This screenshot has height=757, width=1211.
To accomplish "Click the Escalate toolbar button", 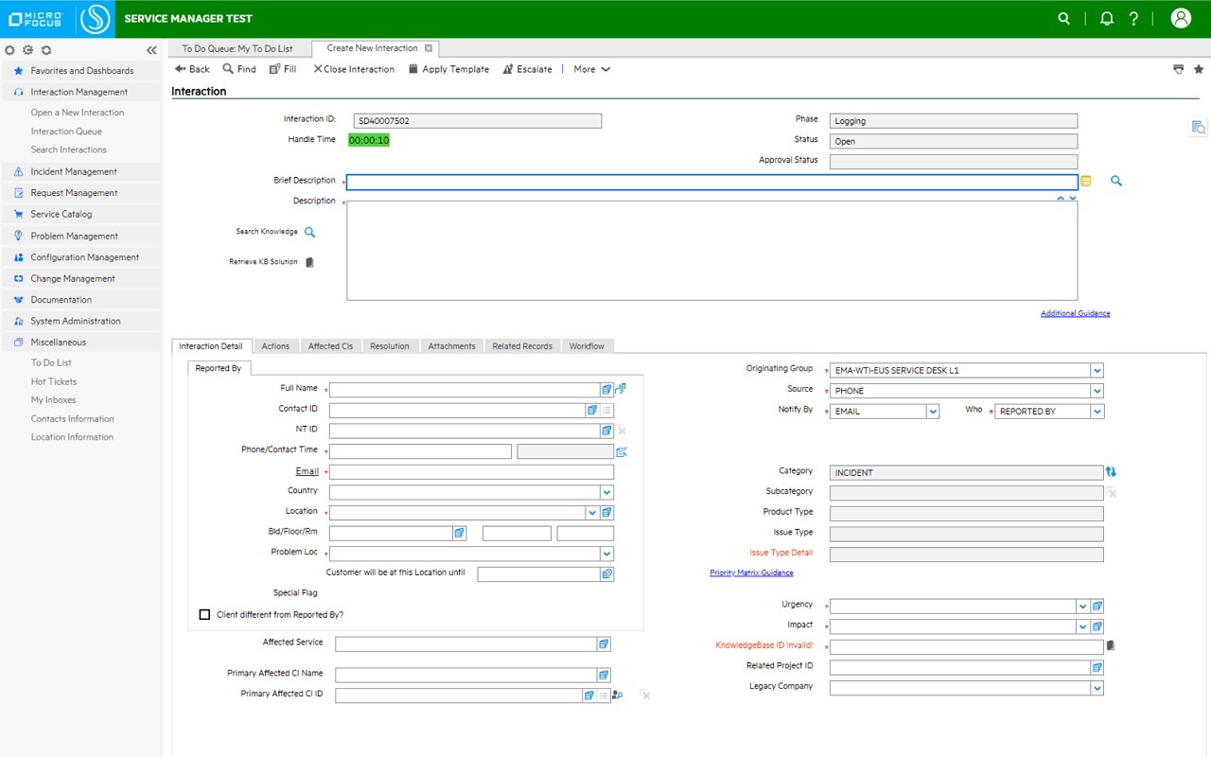I will 527,69.
